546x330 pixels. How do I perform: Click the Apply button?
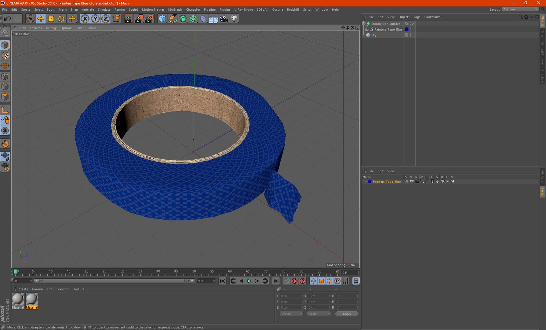click(347, 314)
